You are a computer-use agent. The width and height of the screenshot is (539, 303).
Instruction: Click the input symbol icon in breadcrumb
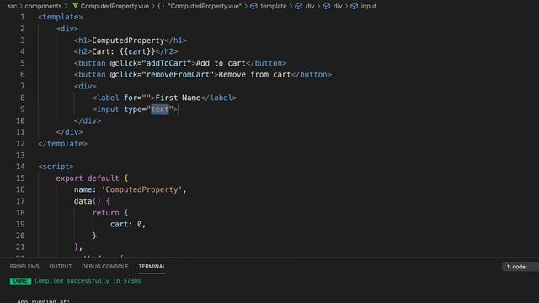point(355,6)
